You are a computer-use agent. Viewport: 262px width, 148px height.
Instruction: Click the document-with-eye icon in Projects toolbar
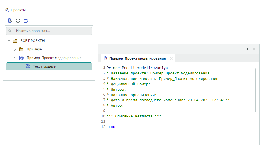(x=10, y=21)
